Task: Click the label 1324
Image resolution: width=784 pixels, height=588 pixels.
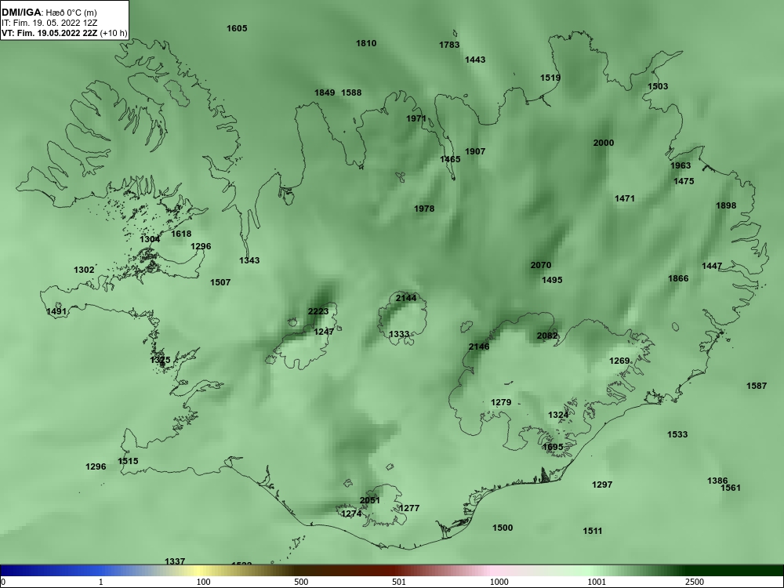Action: click(x=558, y=416)
